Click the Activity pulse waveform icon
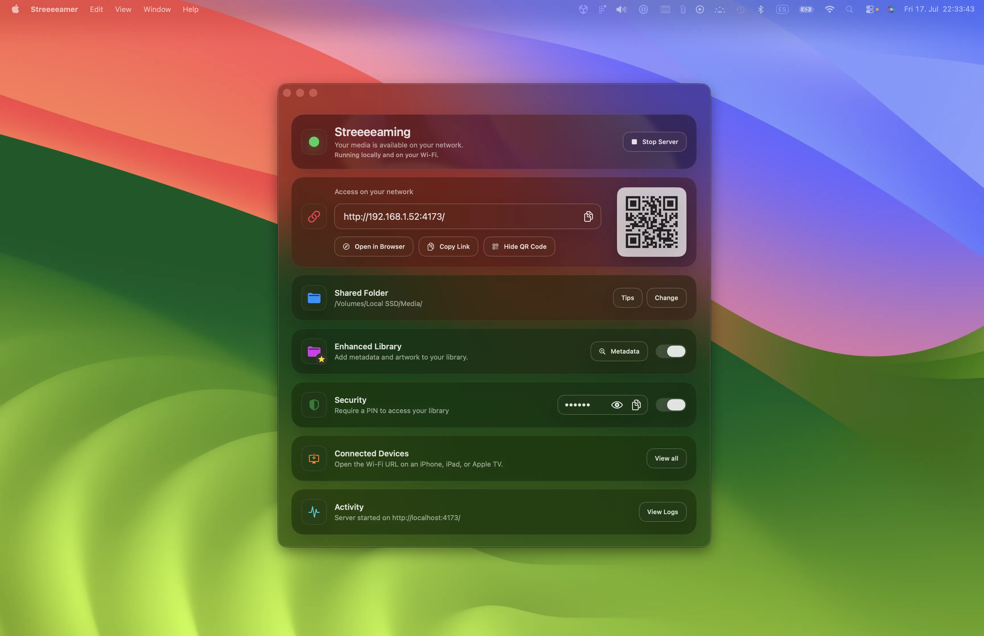 tap(314, 512)
